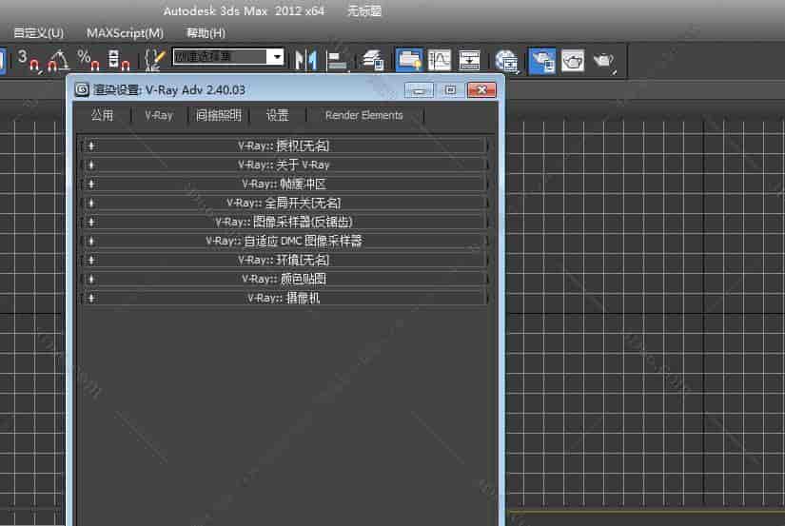Screen dimensions: 785x526
Task: Open Render Setup from the toolbar
Action: [x=542, y=60]
